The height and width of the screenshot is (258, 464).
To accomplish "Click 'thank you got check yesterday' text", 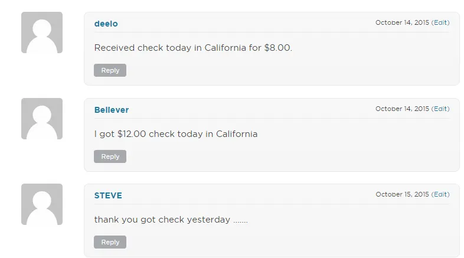I will click(x=162, y=220).
